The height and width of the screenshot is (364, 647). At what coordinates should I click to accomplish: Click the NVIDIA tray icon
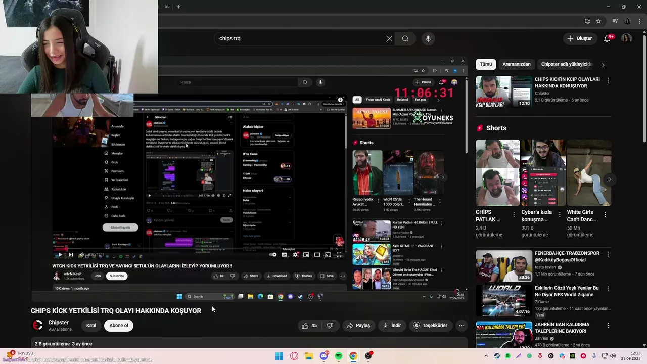tap(573, 356)
